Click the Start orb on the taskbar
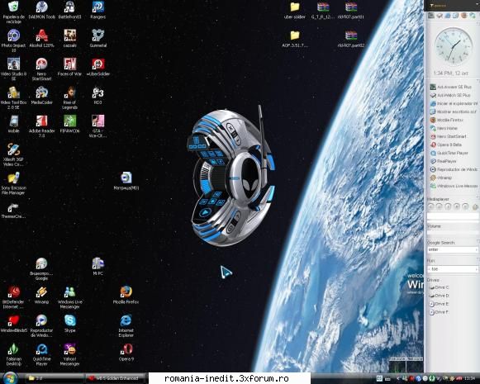480x384 pixels. tap(11, 378)
